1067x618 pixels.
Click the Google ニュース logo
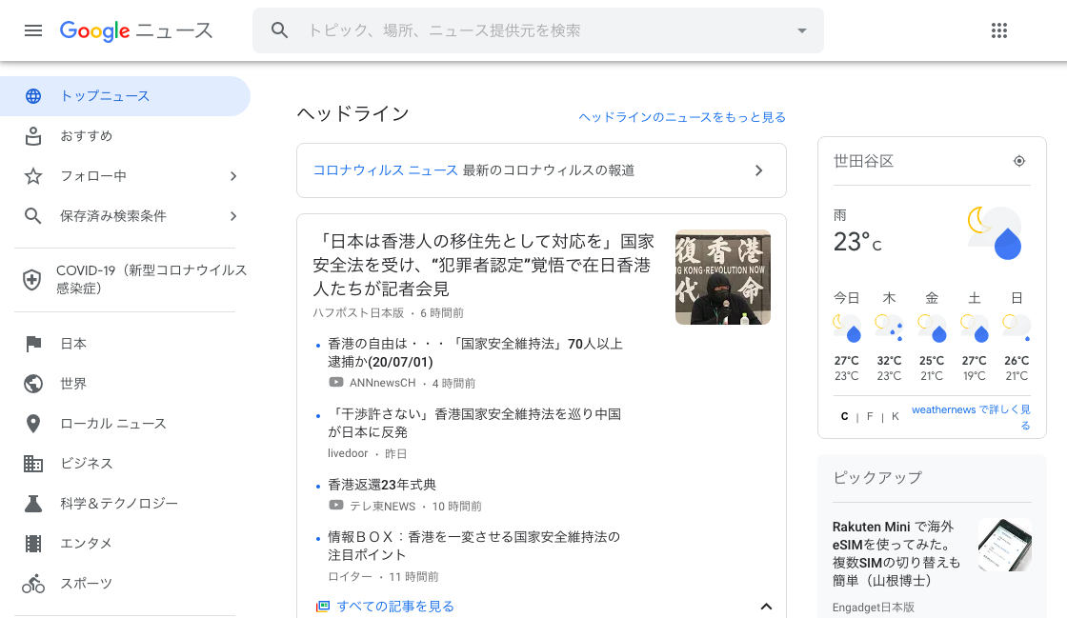[x=136, y=30]
